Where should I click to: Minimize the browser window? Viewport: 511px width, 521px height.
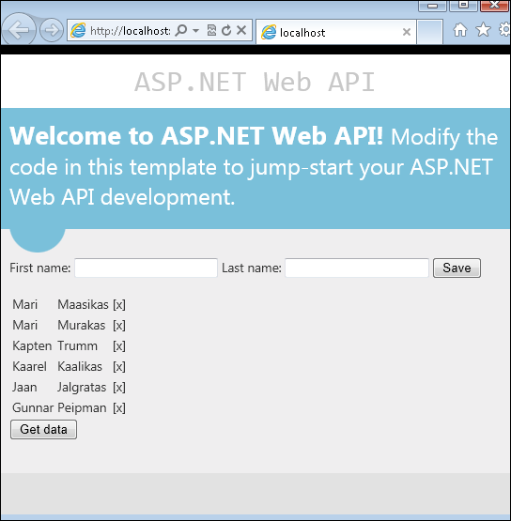[x=432, y=6]
